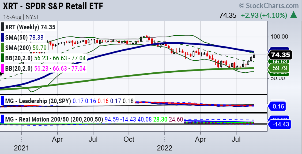Click the XRT - SPDR S&P Retail ETF title
The height and width of the screenshot is (154, 302).
coord(53,6)
